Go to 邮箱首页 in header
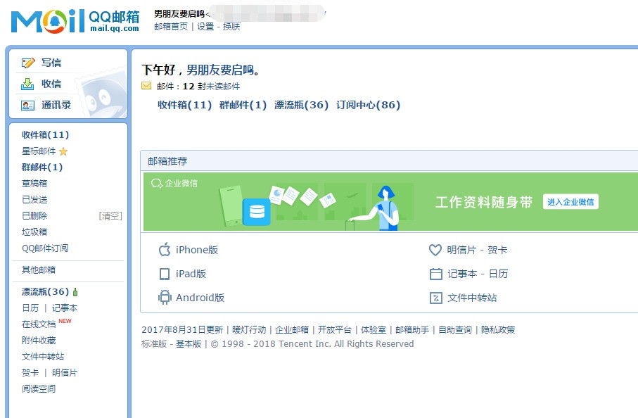The width and height of the screenshot is (638, 418). pos(171,27)
